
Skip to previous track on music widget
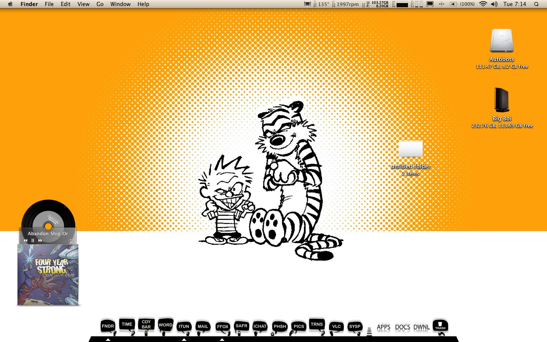coord(25,241)
